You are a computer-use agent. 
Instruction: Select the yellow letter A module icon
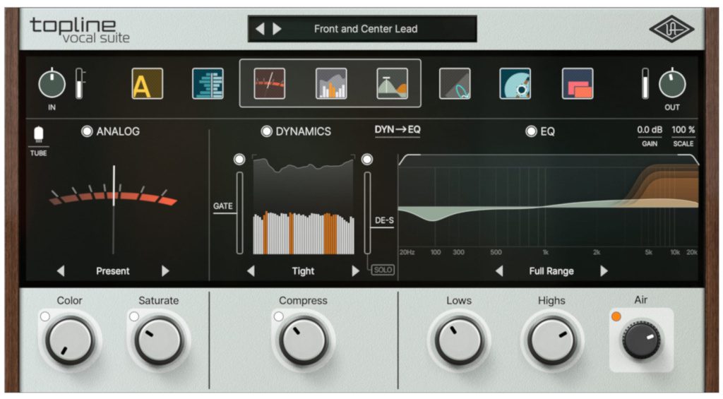pos(147,83)
